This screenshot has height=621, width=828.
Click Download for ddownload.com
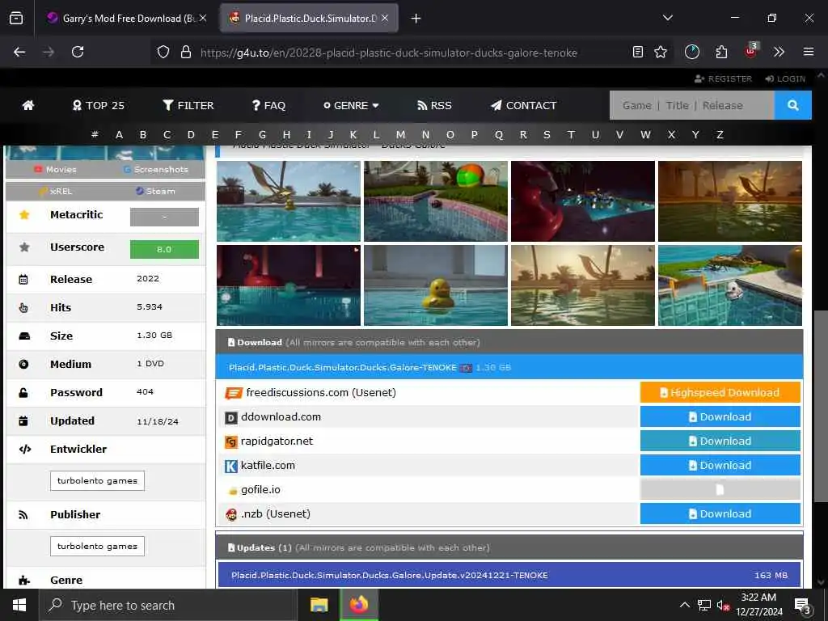720,416
